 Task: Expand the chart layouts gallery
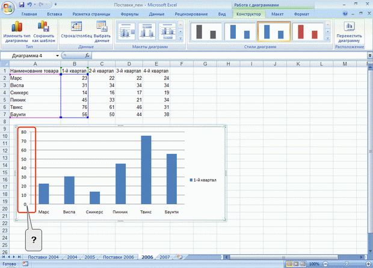[x=180, y=38]
